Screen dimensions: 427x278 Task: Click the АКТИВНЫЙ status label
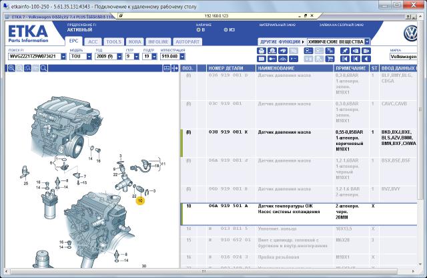[79, 29]
